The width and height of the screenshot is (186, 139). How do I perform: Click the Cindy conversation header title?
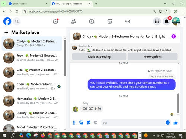click(x=125, y=37)
